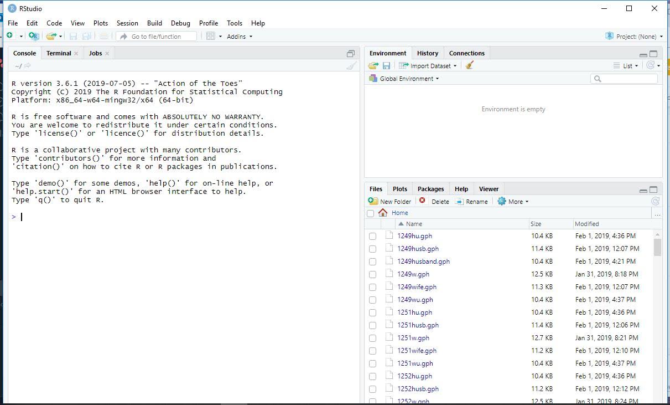Click the New File green plus icon
Screen dimensions: 670x405
coord(10,36)
